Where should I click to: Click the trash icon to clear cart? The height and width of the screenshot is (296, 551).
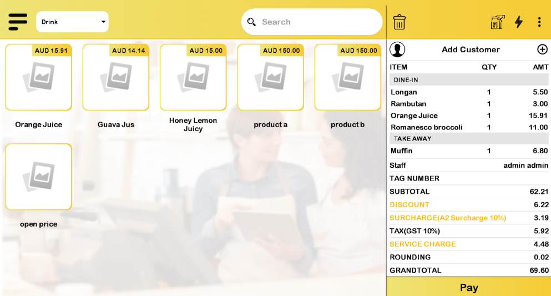399,22
